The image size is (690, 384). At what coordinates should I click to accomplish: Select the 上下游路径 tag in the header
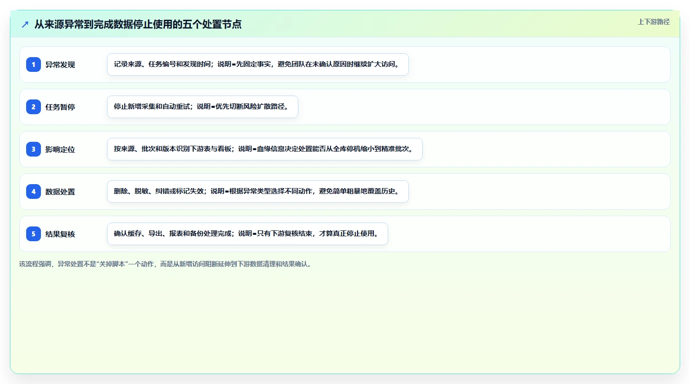pos(654,22)
